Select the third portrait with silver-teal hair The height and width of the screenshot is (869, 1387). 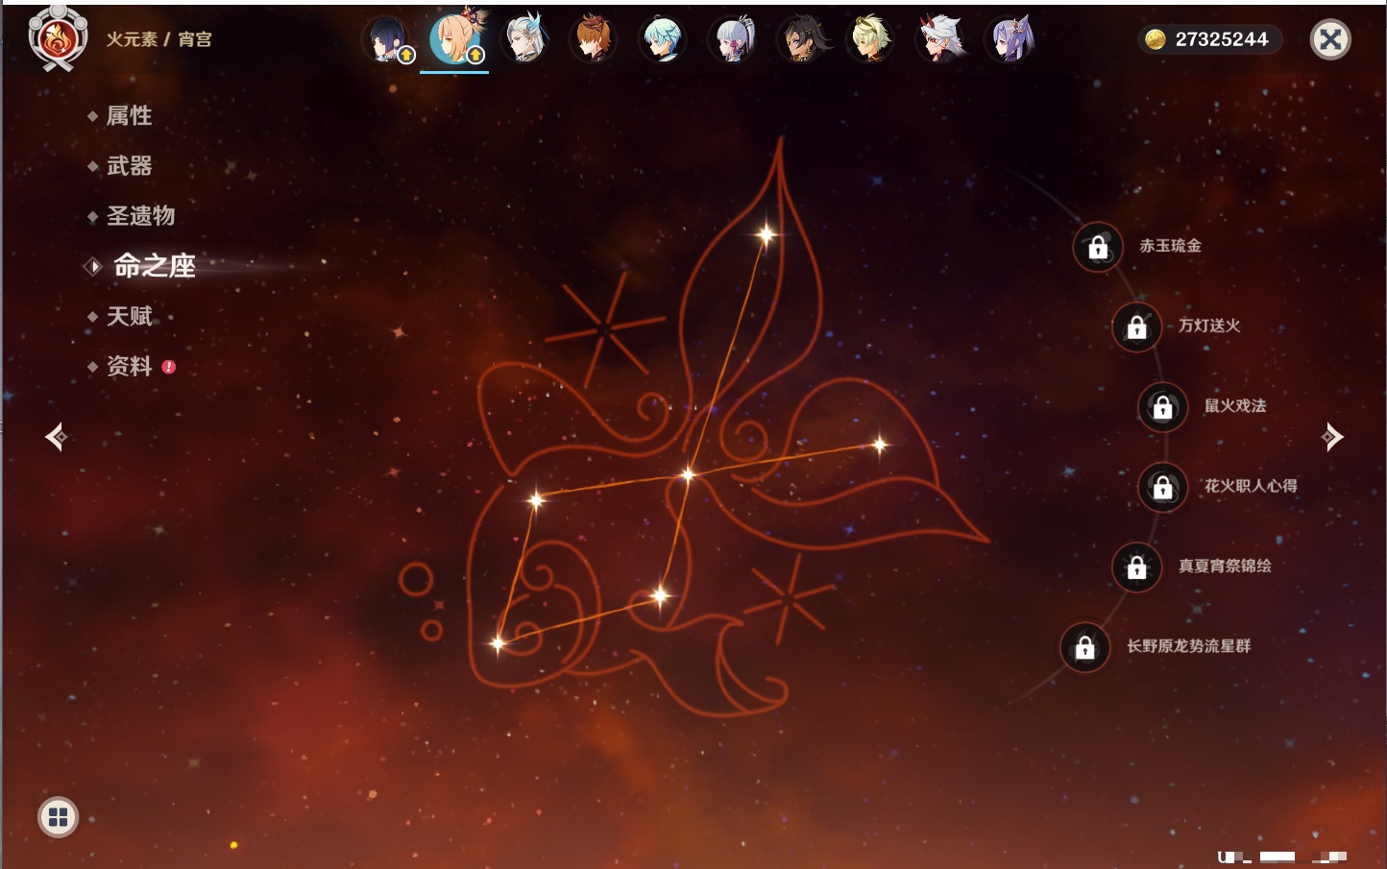[524, 39]
